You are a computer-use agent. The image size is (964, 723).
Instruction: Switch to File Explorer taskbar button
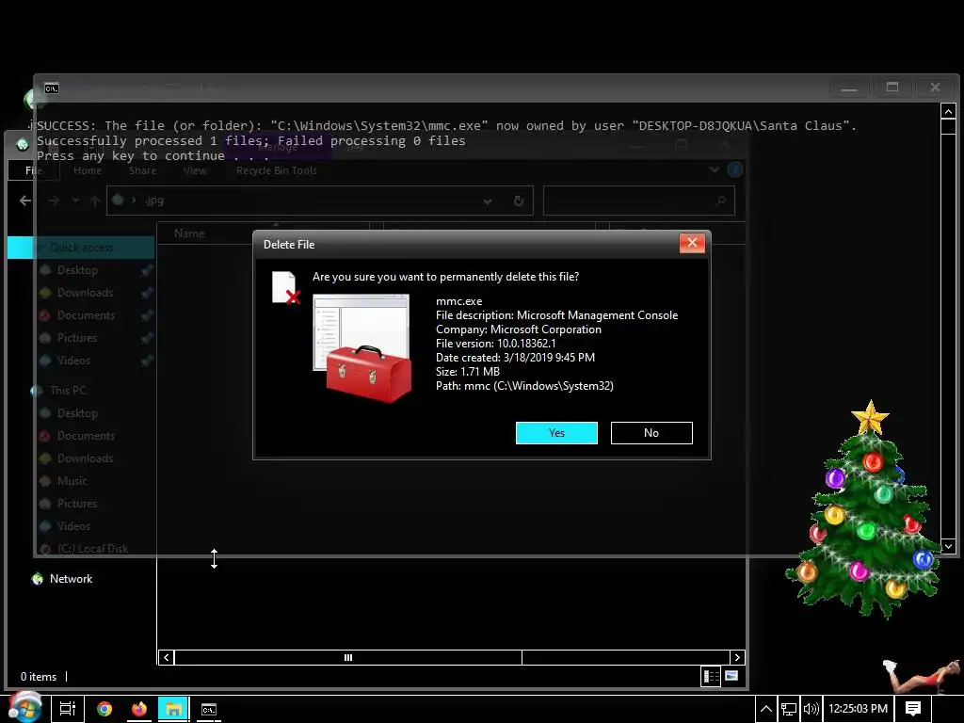point(173,709)
